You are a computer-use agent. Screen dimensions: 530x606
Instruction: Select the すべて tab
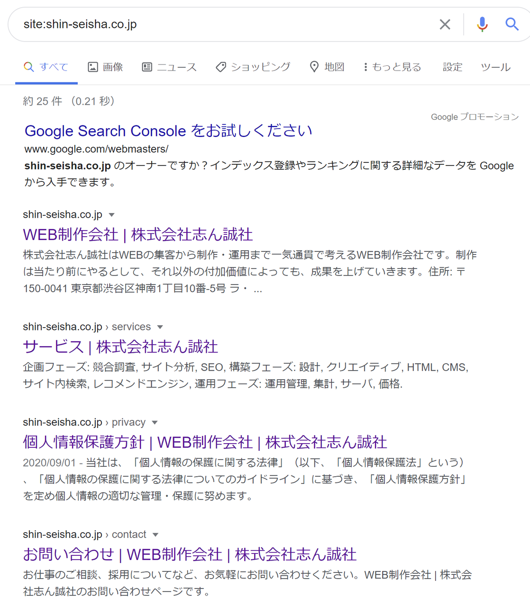tap(46, 67)
